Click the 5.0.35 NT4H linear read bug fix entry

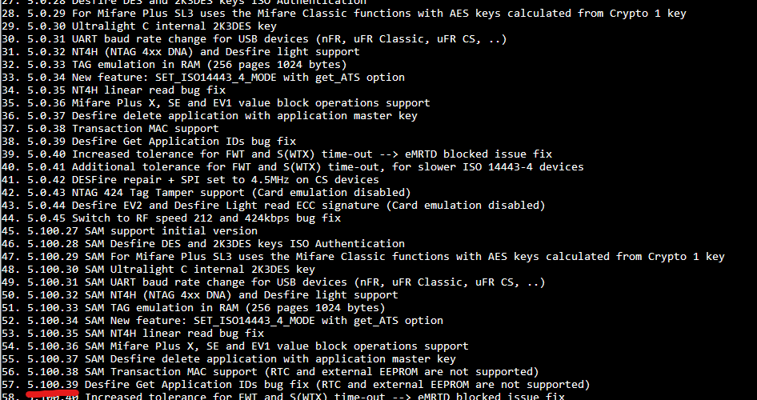(114, 90)
